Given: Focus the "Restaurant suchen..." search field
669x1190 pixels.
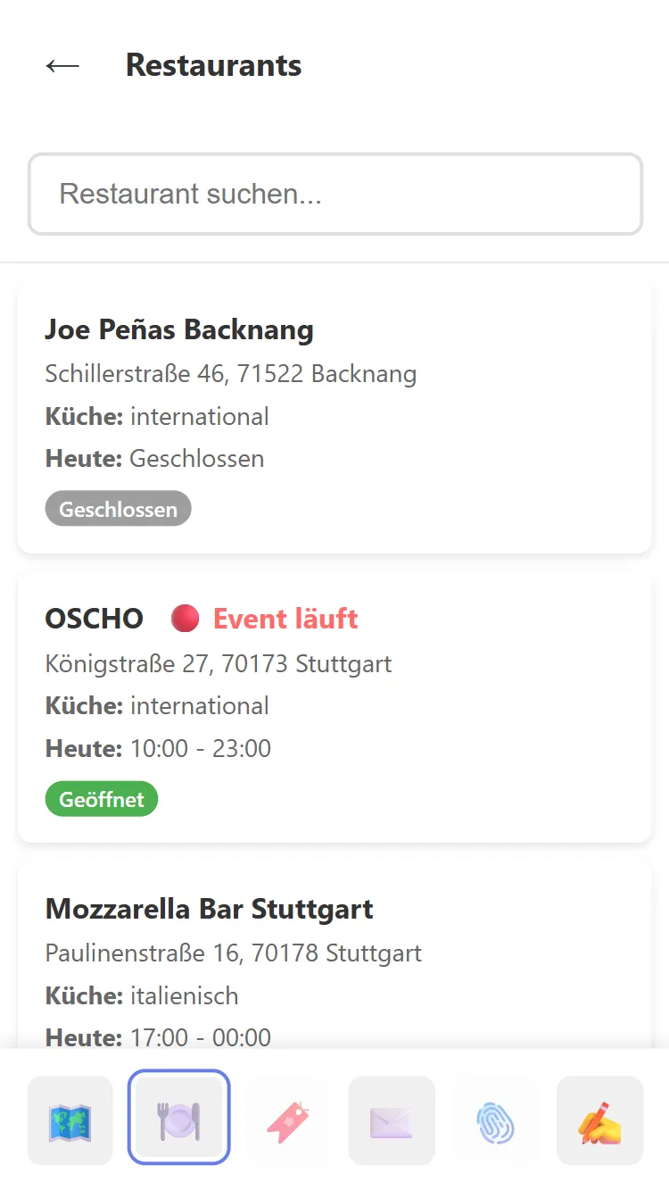Looking at the screenshot, I should pos(334,195).
